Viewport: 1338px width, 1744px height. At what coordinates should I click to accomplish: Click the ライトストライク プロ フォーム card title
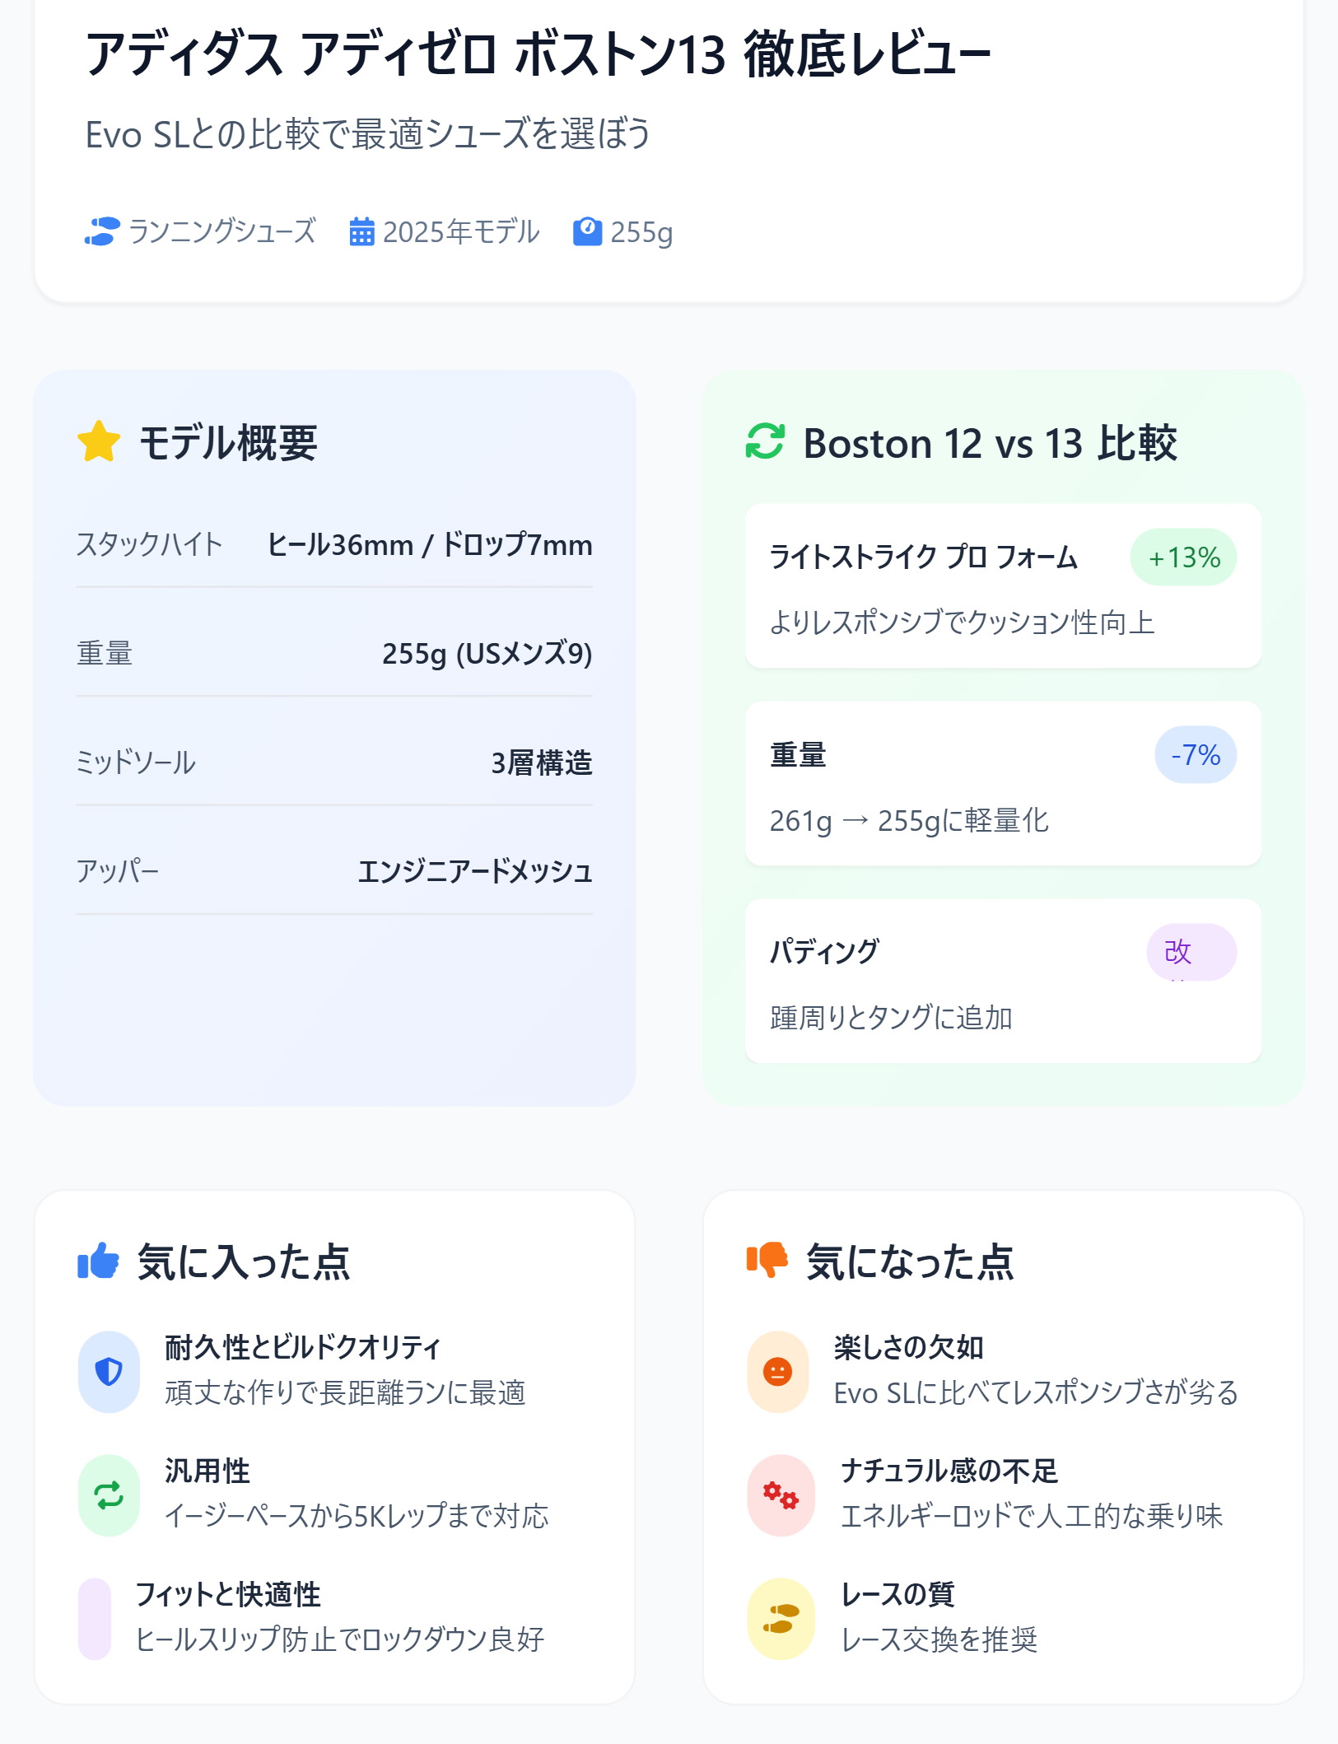pyautogui.click(x=923, y=557)
